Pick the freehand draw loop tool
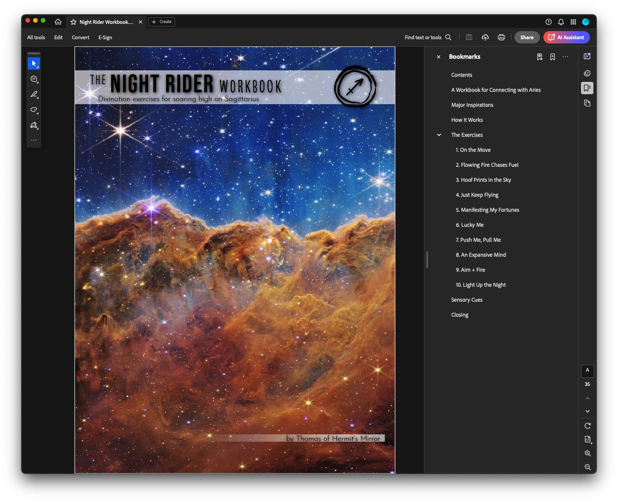Image resolution: width=618 pixels, height=502 pixels. [34, 110]
